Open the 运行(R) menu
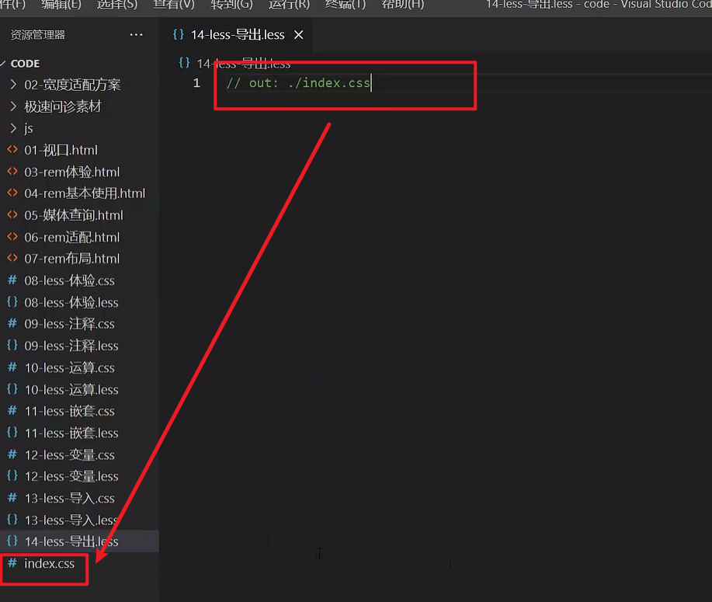Viewport: 712px width, 602px height. click(x=289, y=5)
